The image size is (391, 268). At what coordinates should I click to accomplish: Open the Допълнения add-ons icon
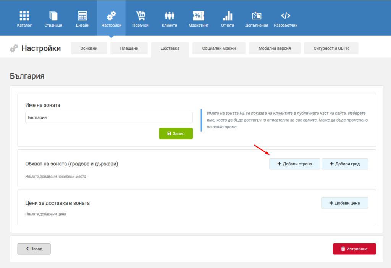point(256,16)
